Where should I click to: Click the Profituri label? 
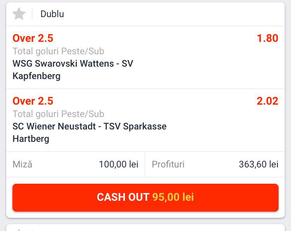coord(168,164)
